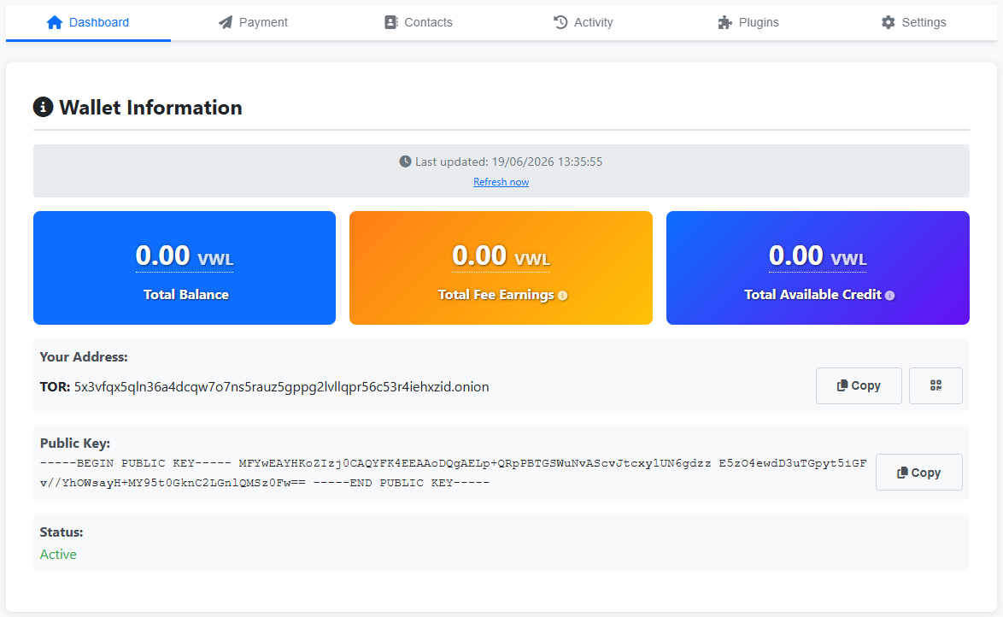Click the Public Key label

pyautogui.click(x=75, y=443)
